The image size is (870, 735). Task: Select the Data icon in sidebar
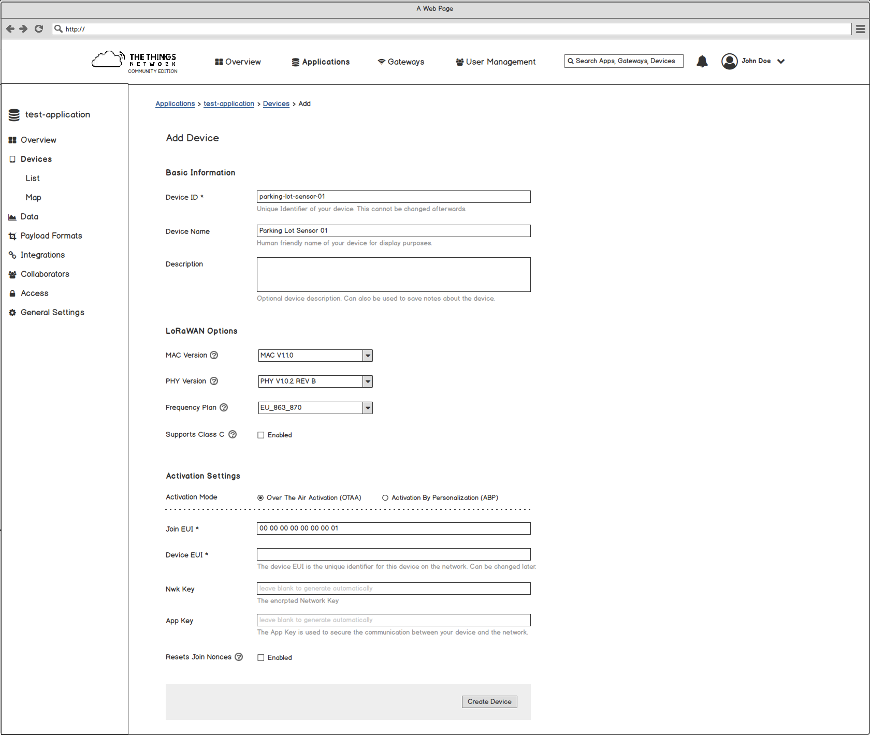coord(12,216)
